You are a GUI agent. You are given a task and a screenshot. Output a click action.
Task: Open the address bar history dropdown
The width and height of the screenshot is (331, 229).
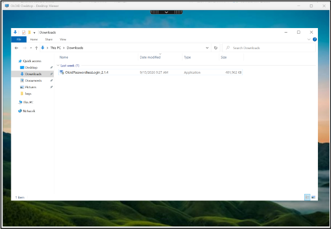[207, 48]
